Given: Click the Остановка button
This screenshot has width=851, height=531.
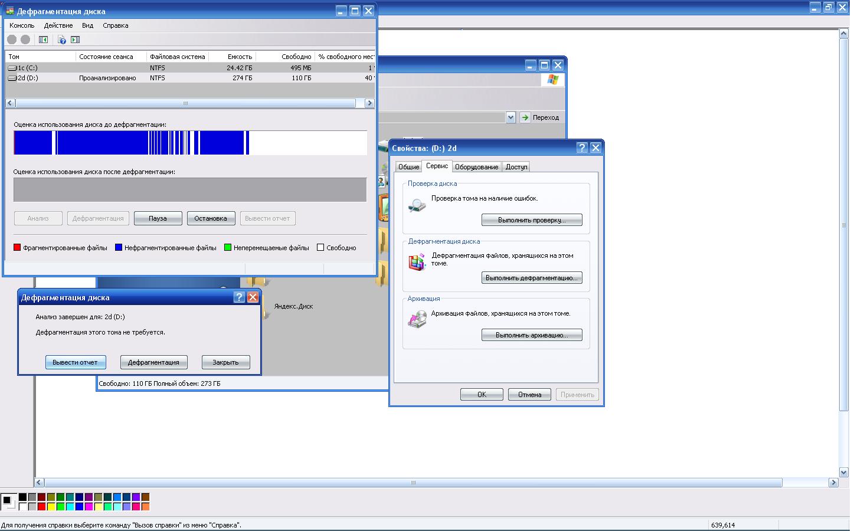Looking at the screenshot, I should pyautogui.click(x=211, y=218).
